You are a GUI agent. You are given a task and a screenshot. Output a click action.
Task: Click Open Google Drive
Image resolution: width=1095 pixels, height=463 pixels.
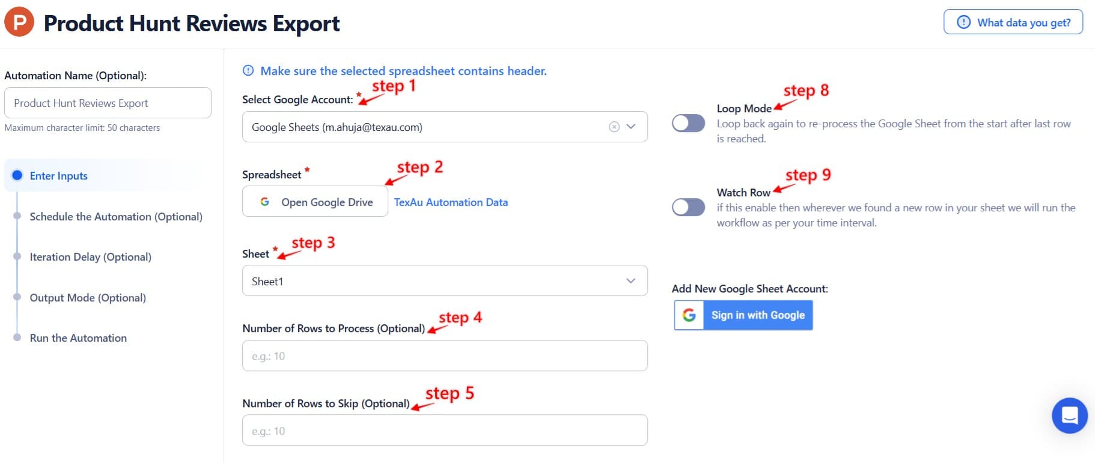[314, 202]
